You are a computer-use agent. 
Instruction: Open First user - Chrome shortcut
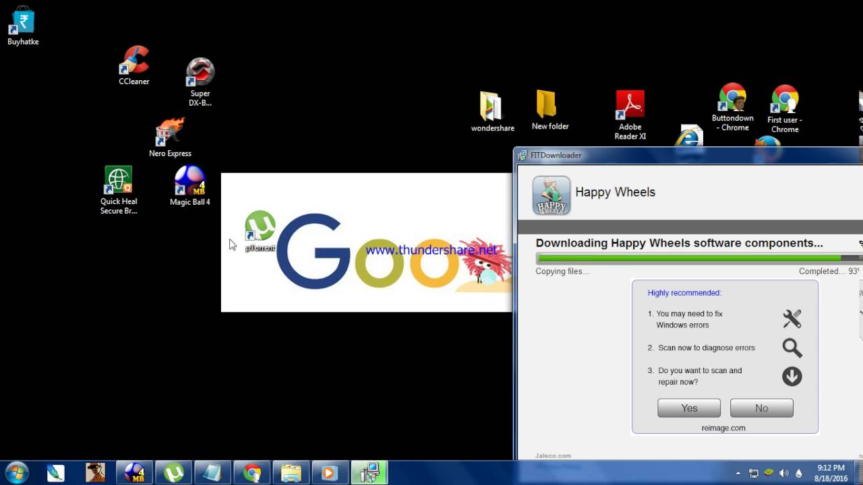click(x=785, y=109)
